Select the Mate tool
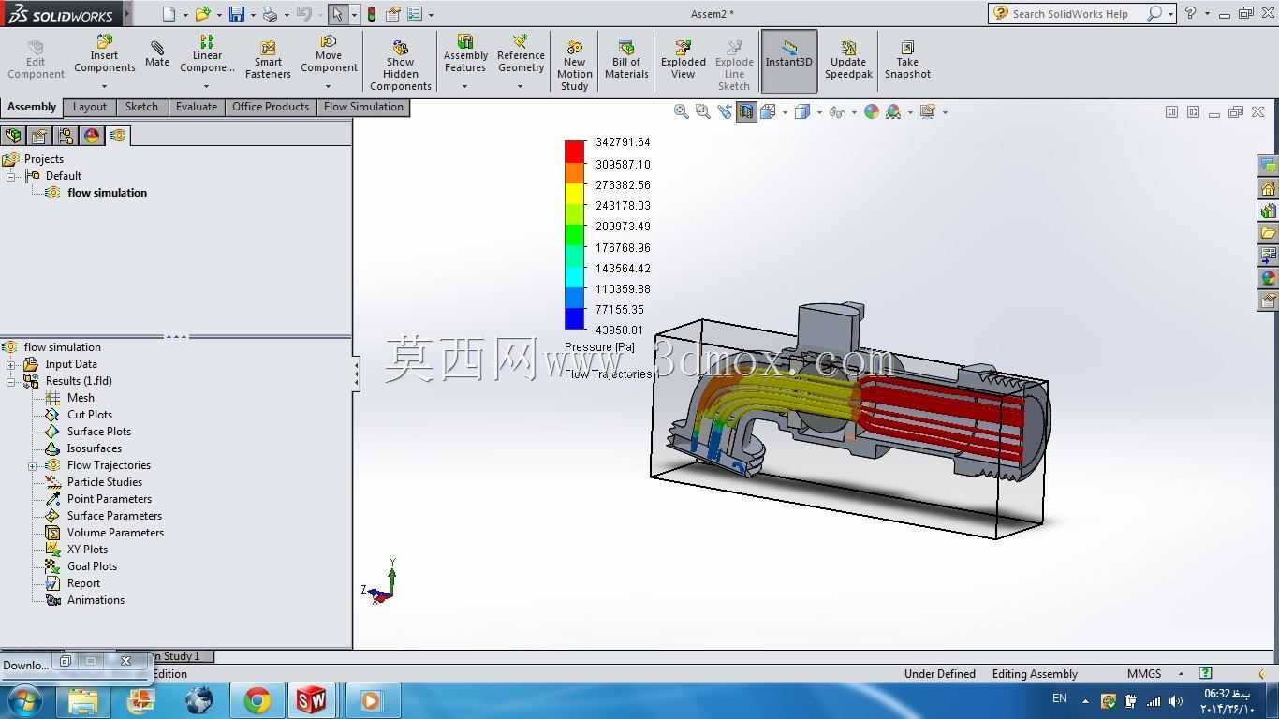Image resolution: width=1279 pixels, height=719 pixels. (x=157, y=54)
